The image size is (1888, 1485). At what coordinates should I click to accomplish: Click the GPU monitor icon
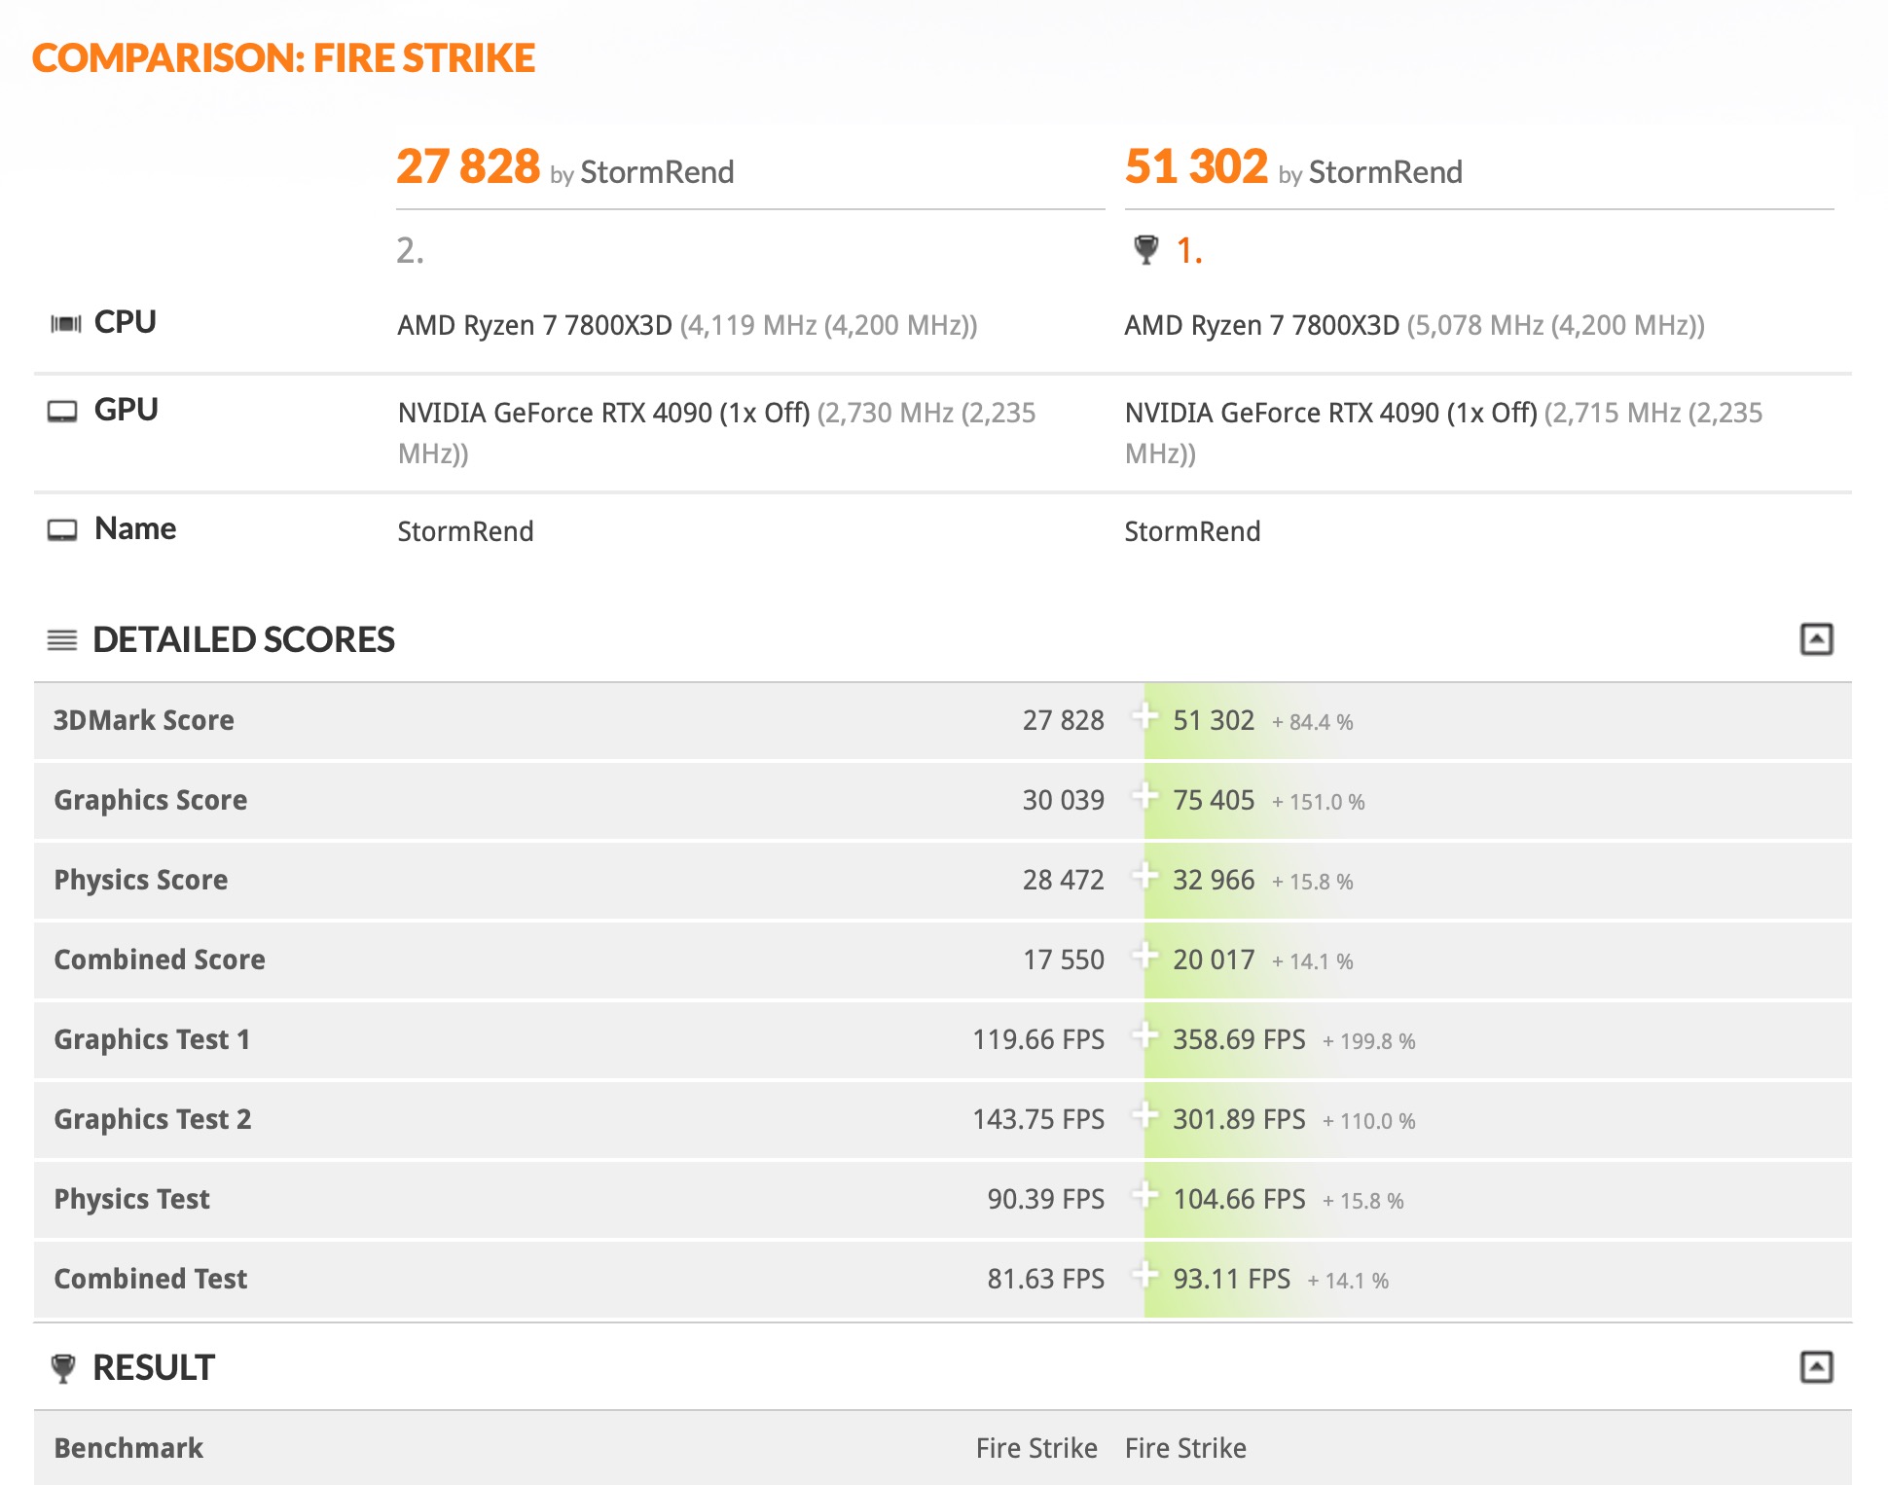tap(62, 412)
